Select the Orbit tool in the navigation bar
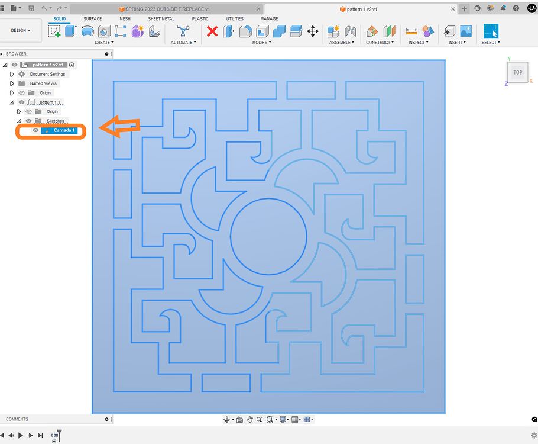 [x=228, y=419]
